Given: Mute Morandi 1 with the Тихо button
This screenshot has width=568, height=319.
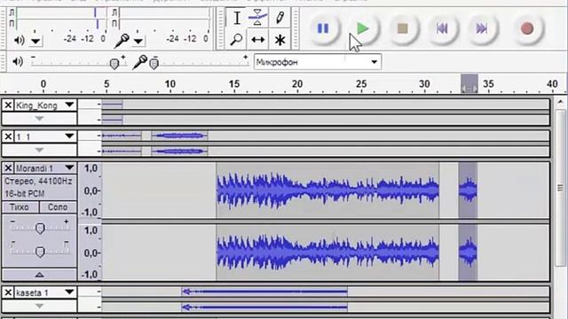Looking at the screenshot, I should 20,207.
